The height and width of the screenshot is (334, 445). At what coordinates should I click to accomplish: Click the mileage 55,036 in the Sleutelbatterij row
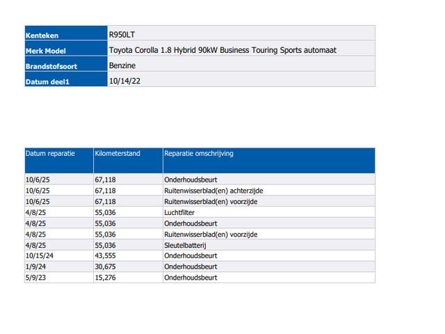coord(105,245)
